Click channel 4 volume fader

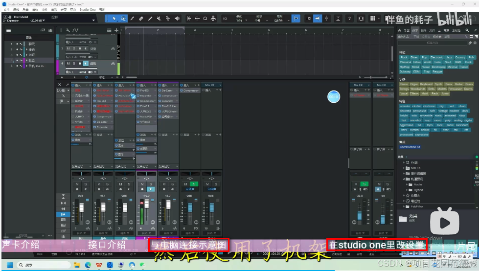[147, 204]
